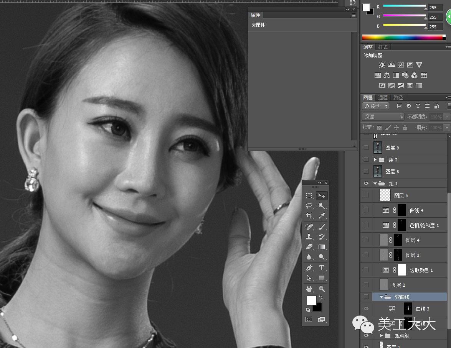This screenshot has height=348, width=451.
Task: Open the blend mode 穿透 dropdown
Action: coord(383,117)
